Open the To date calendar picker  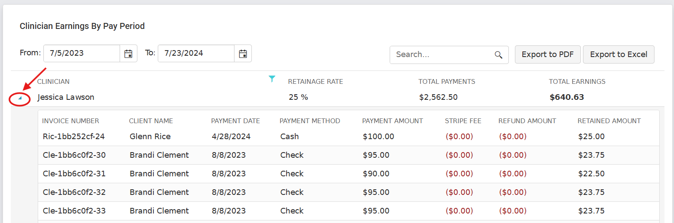point(243,54)
